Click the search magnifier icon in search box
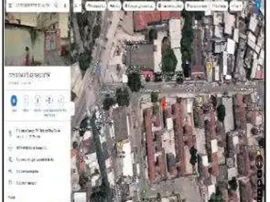Screen dimensions: 270x202 56,5
